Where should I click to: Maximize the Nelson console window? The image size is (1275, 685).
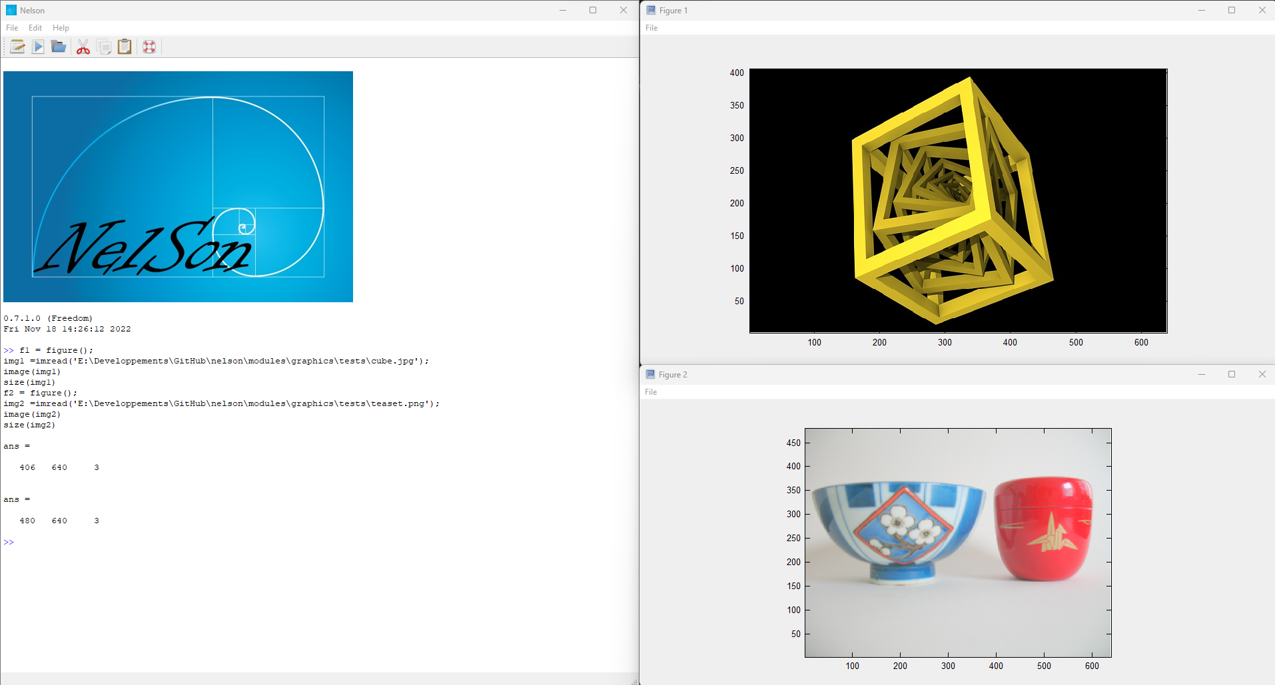tap(593, 10)
